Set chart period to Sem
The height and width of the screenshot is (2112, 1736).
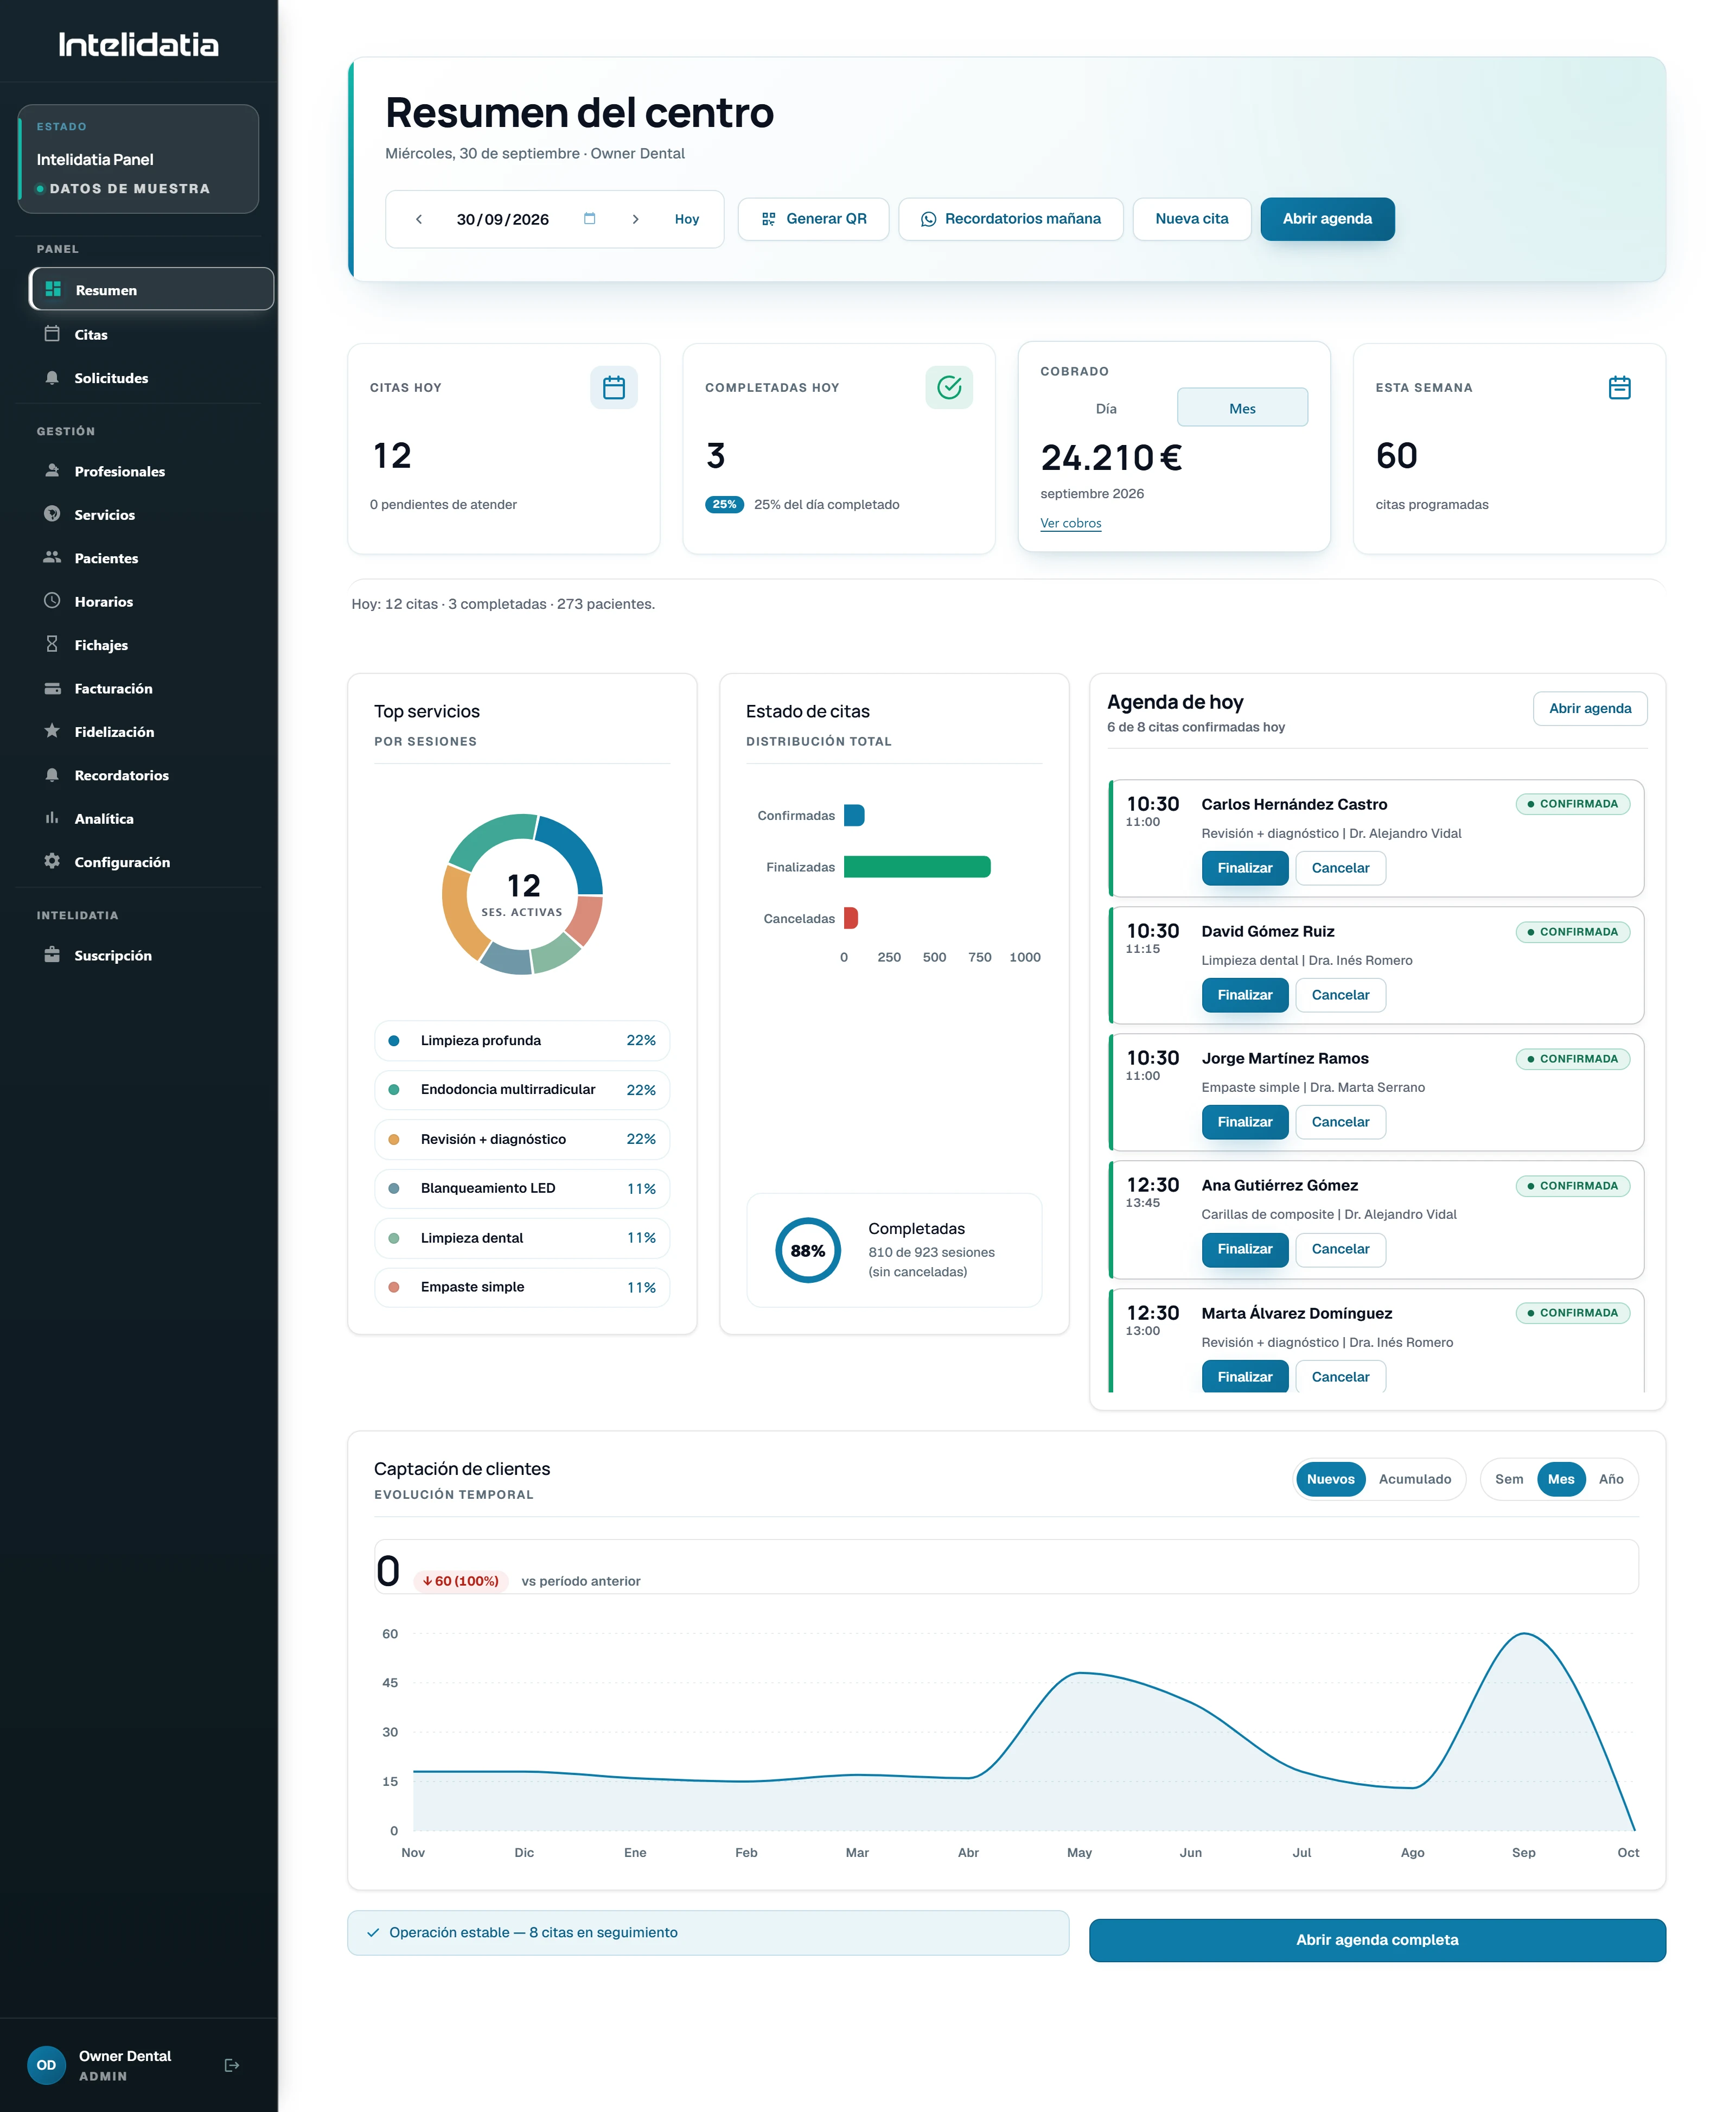coord(1509,1479)
